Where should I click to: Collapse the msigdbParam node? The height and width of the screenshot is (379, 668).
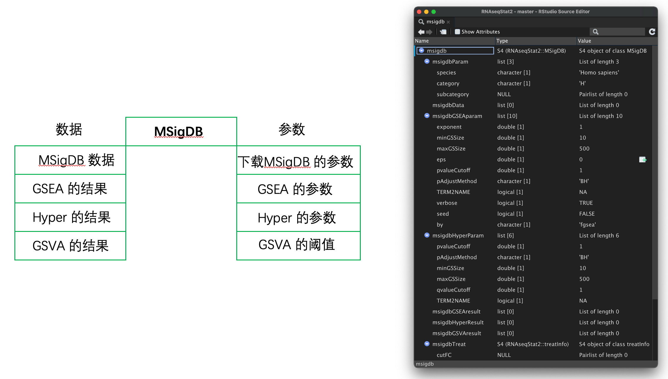(427, 61)
